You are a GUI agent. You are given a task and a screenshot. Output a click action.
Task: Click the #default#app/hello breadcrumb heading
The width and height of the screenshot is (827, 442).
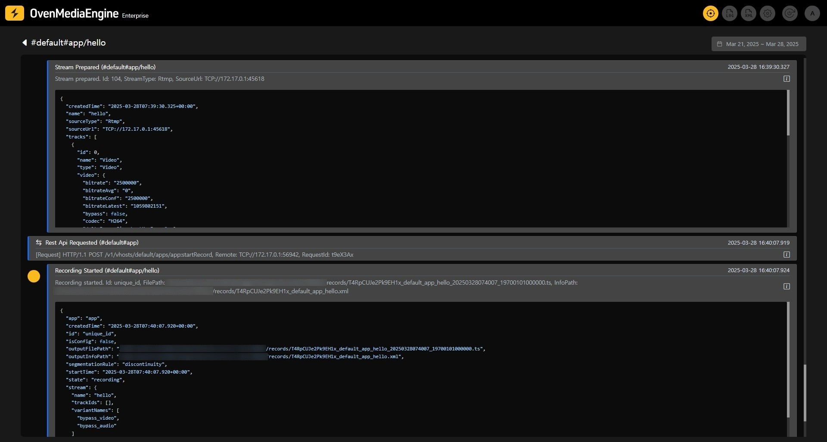68,43
